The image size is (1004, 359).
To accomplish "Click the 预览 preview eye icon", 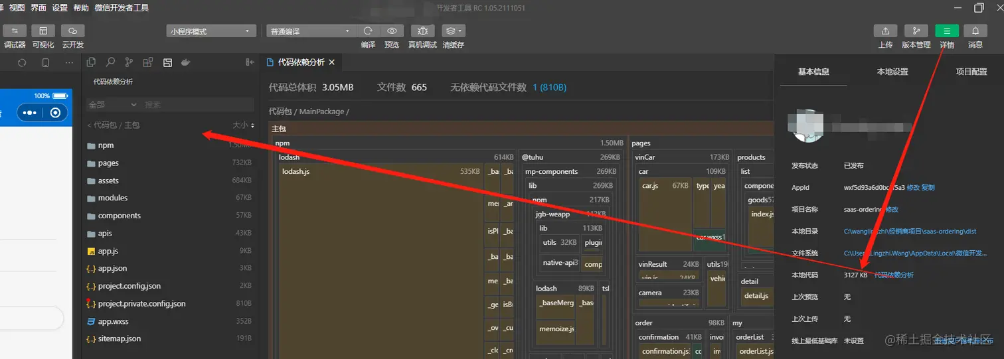I will tap(392, 31).
